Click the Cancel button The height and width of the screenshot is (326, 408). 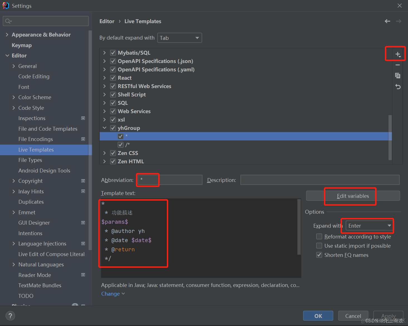coord(353,316)
